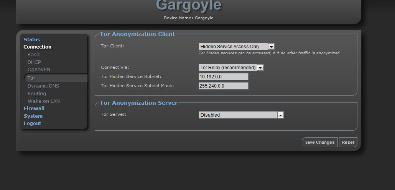Open the DHCP settings page
395x190 pixels.
click(x=34, y=62)
